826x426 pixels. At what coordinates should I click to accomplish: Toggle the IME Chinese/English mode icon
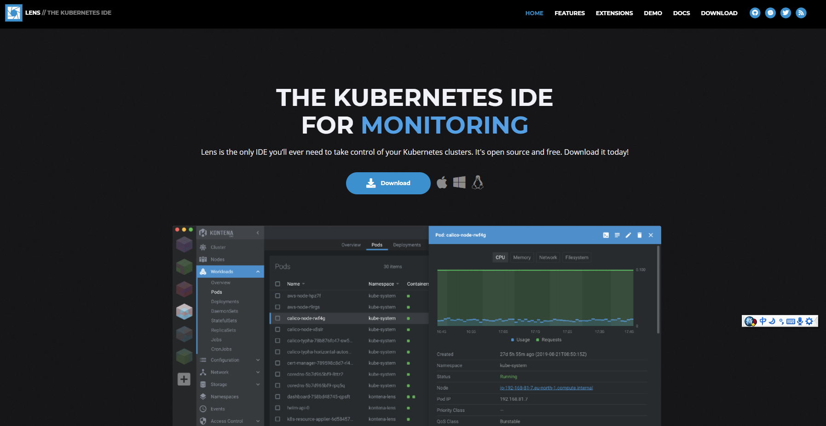(763, 321)
